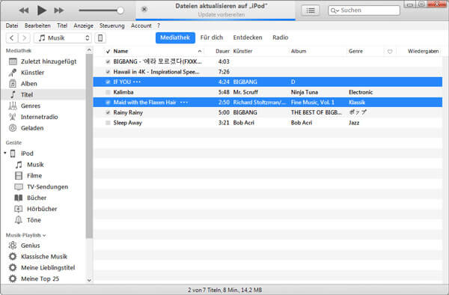Click the iPod device icon in toolbar

pyautogui.click(x=100, y=37)
